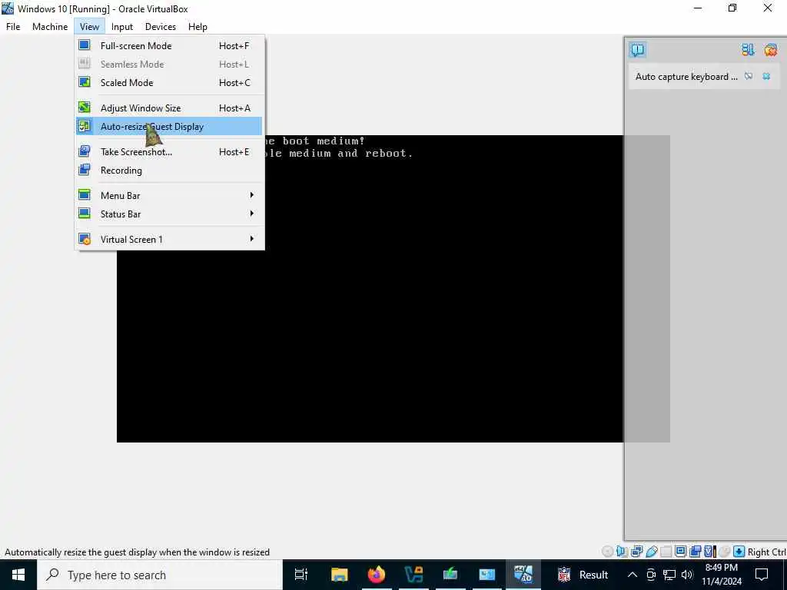This screenshot has height=590, width=787.
Task: Click the green arrow taskbar app icon
Action: [450, 575]
